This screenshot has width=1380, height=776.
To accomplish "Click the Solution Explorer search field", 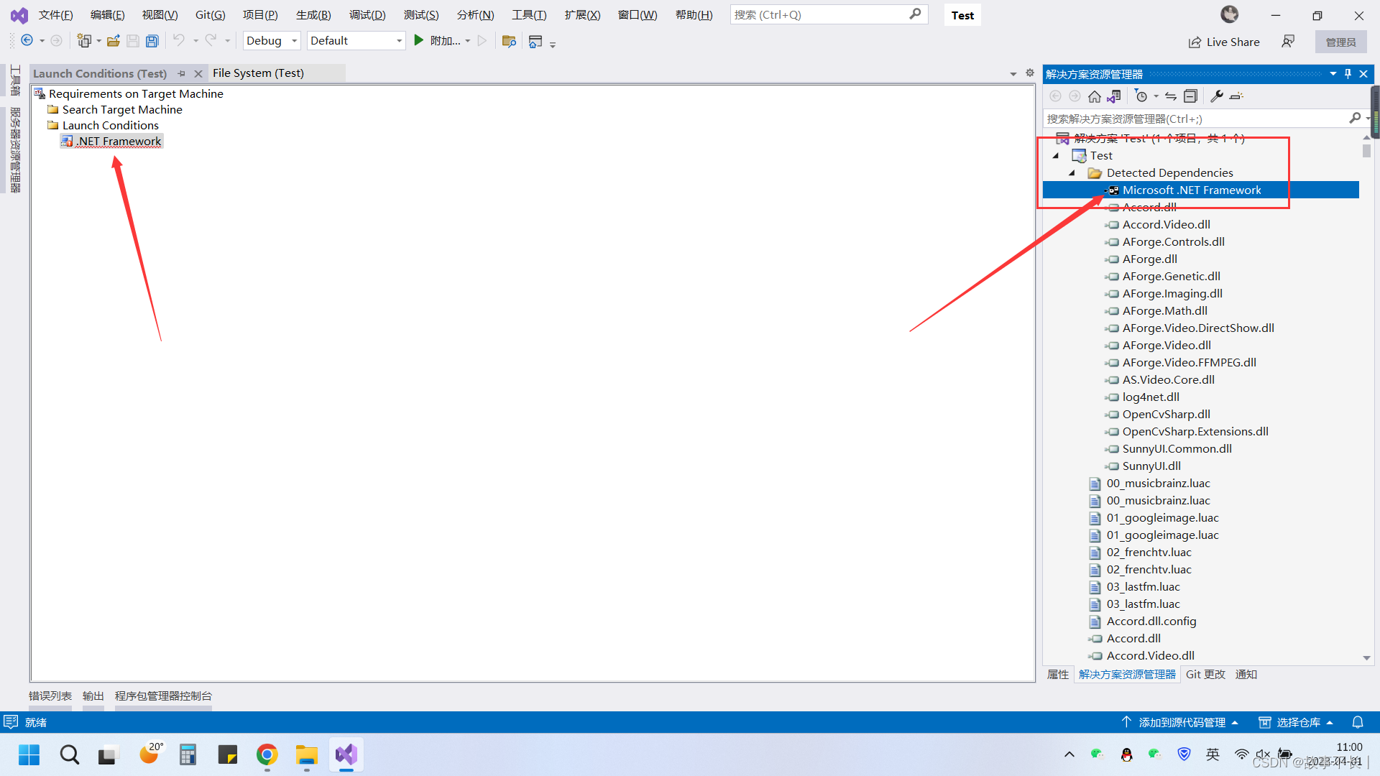I will [x=1197, y=119].
